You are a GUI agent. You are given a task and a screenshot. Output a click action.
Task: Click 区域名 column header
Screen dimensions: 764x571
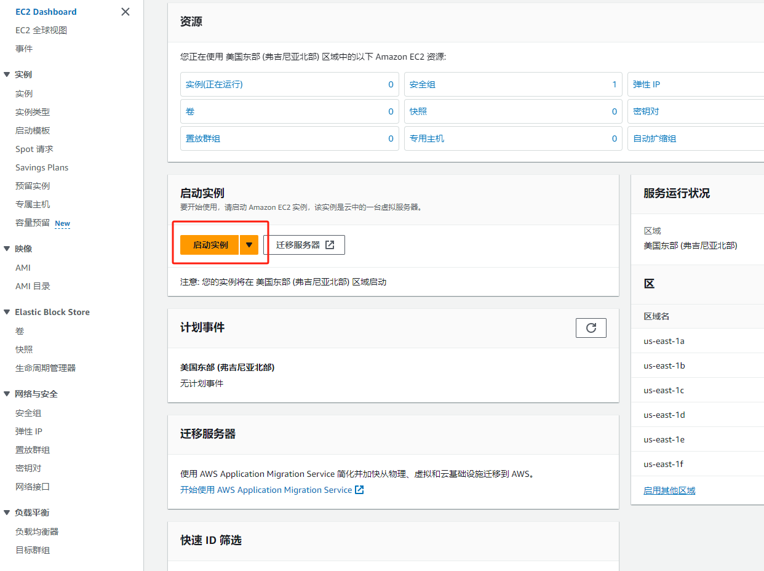656,316
